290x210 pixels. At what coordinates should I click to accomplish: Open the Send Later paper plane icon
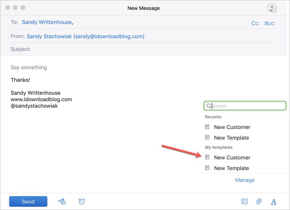tap(62, 201)
